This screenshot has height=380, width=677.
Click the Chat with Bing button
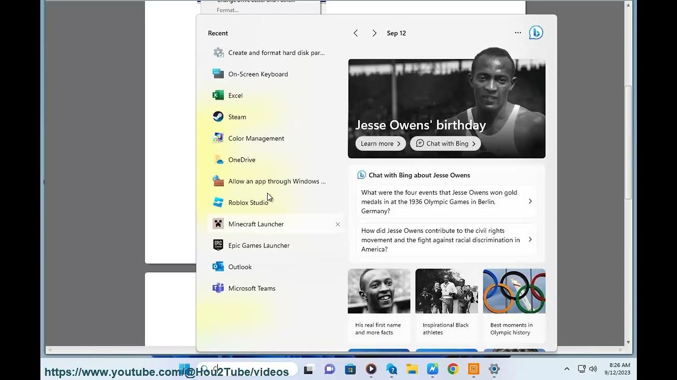point(445,144)
